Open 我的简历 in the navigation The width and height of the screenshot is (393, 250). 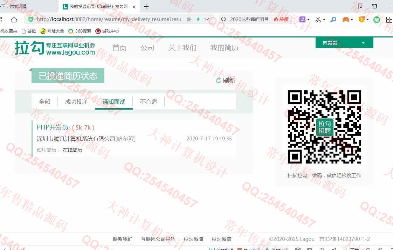(x=224, y=48)
